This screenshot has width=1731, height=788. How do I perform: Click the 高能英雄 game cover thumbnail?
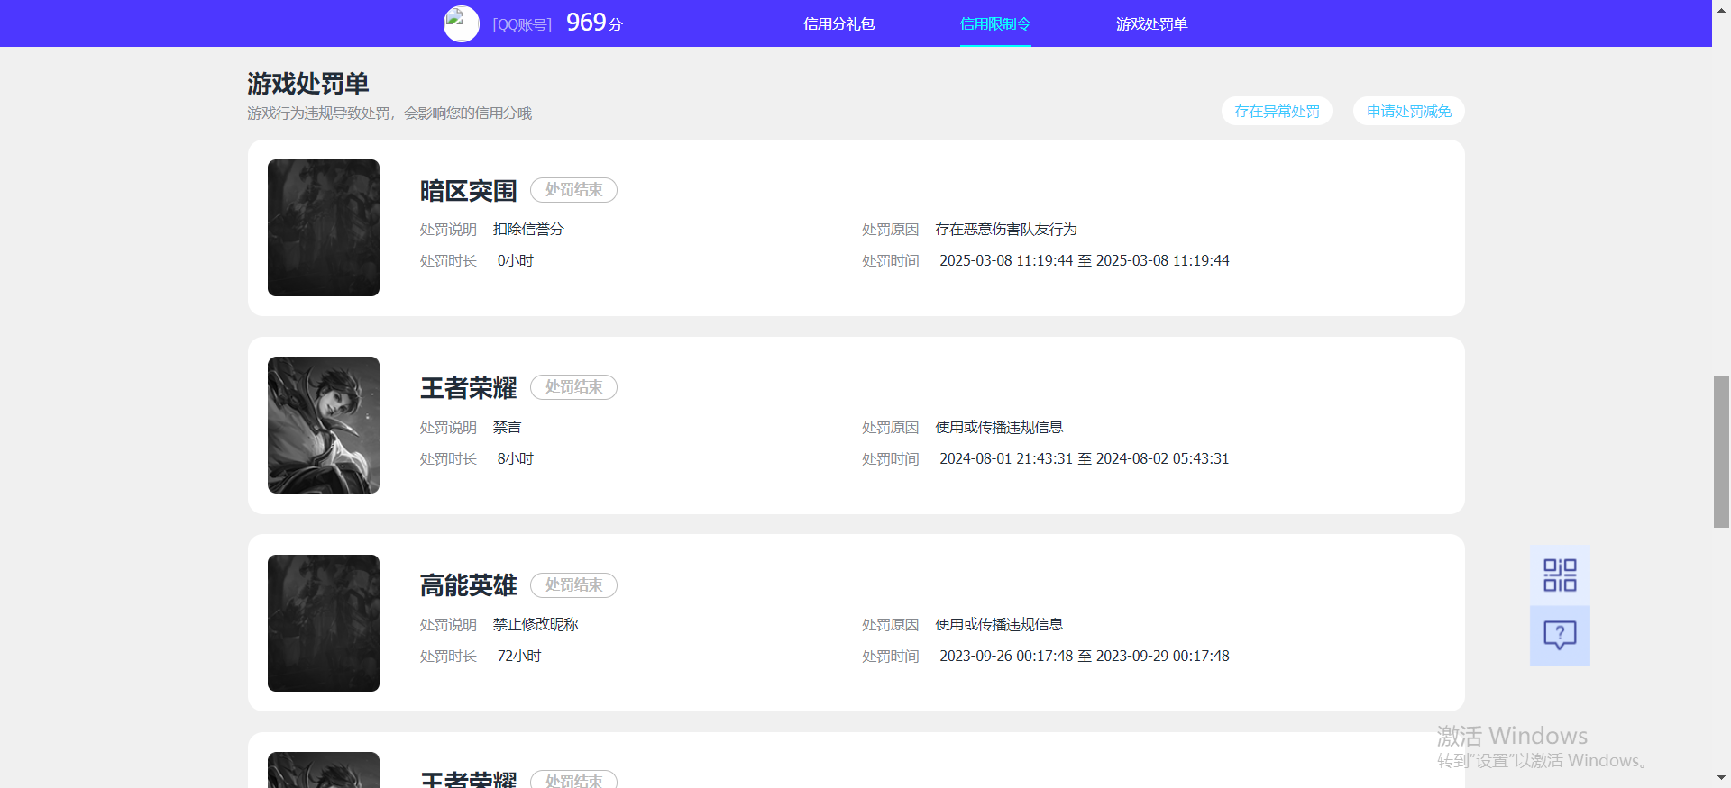coord(324,623)
